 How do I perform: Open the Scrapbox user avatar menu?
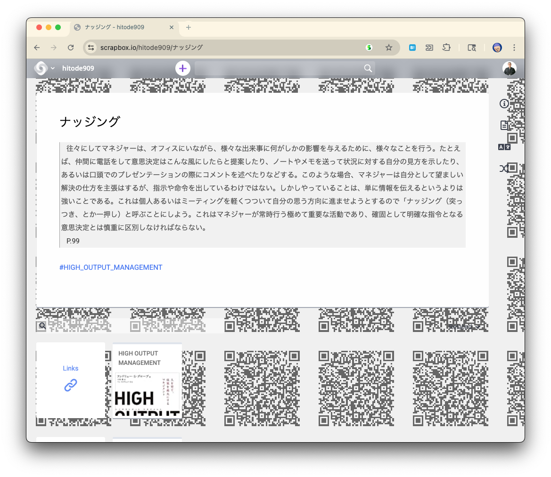[x=509, y=68]
